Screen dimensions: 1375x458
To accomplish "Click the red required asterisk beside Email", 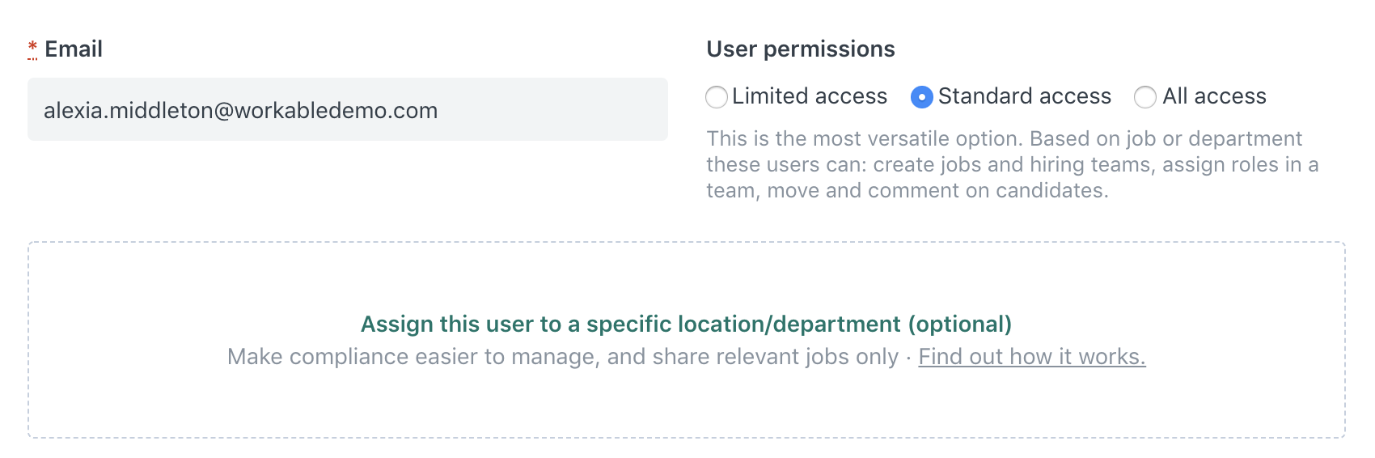I will pos(32,49).
